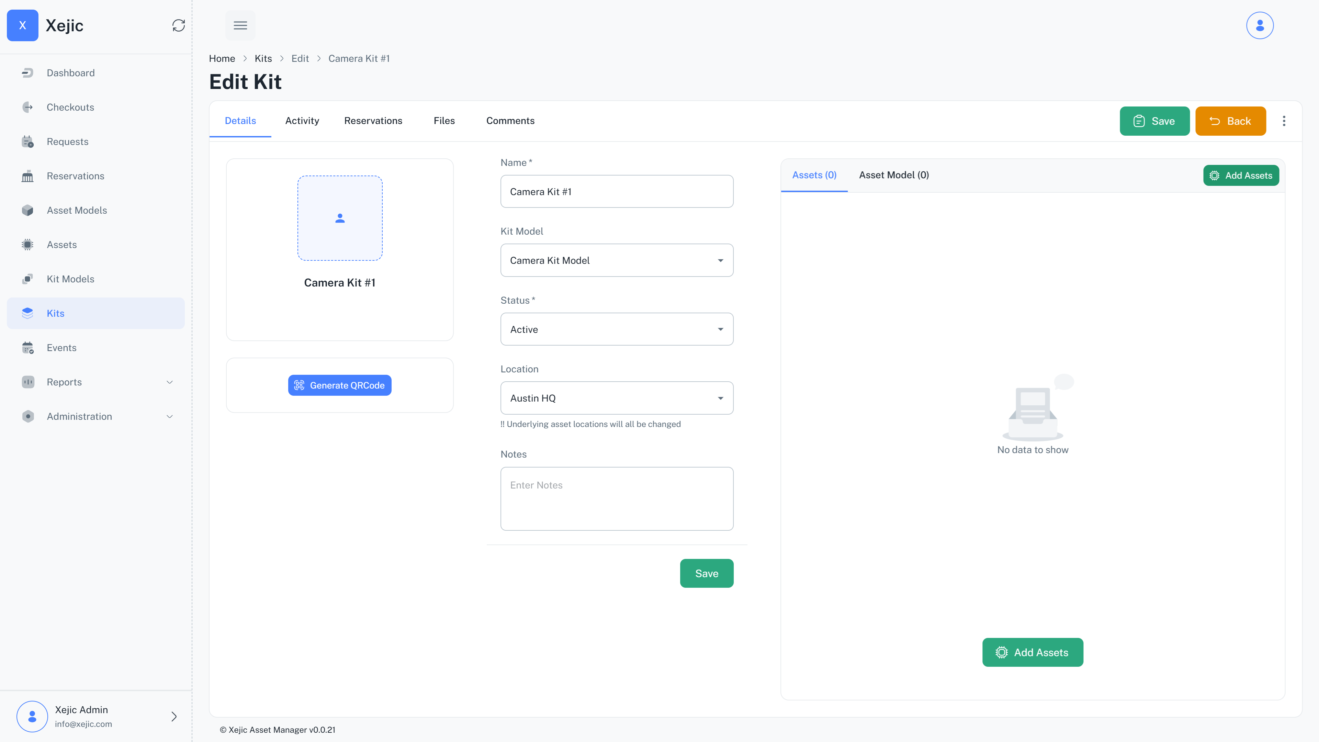Click the kit image upload placeholder
Screen dimensions: 1319x742
(340, 218)
